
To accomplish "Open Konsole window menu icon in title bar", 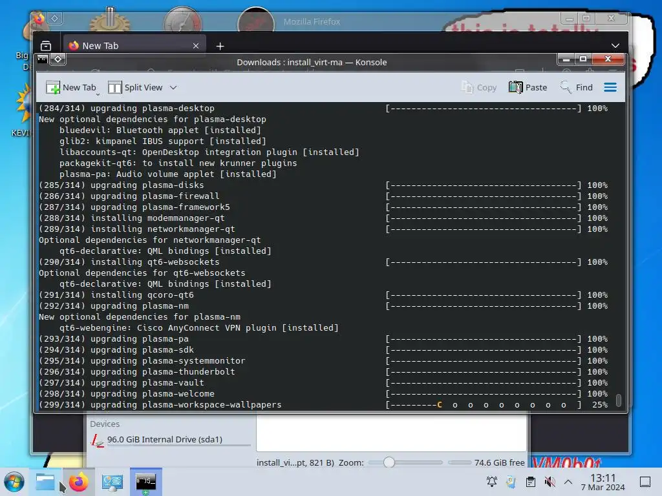I will point(42,59).
